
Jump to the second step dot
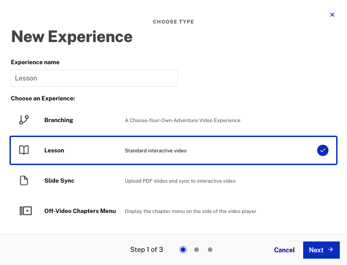196,250
